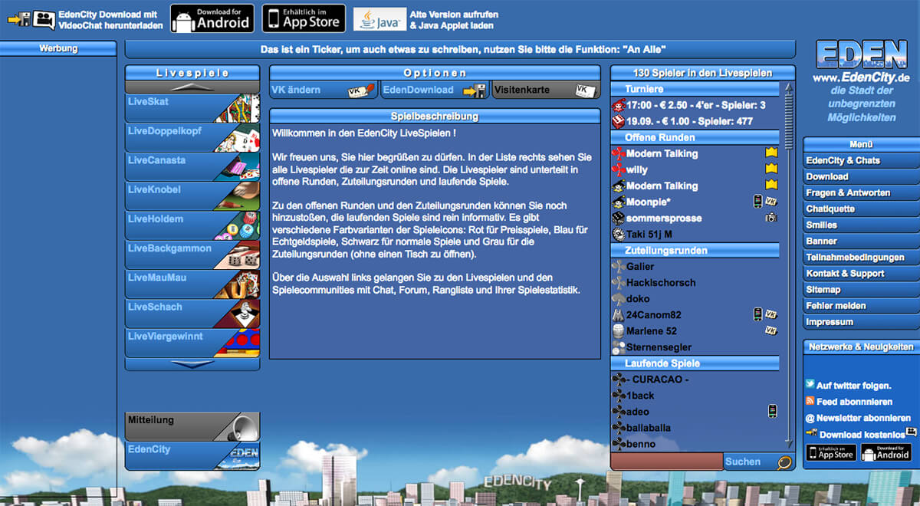Click the VK card icon beside 24Canom82
920x506 pixels.
pos(771,314)
